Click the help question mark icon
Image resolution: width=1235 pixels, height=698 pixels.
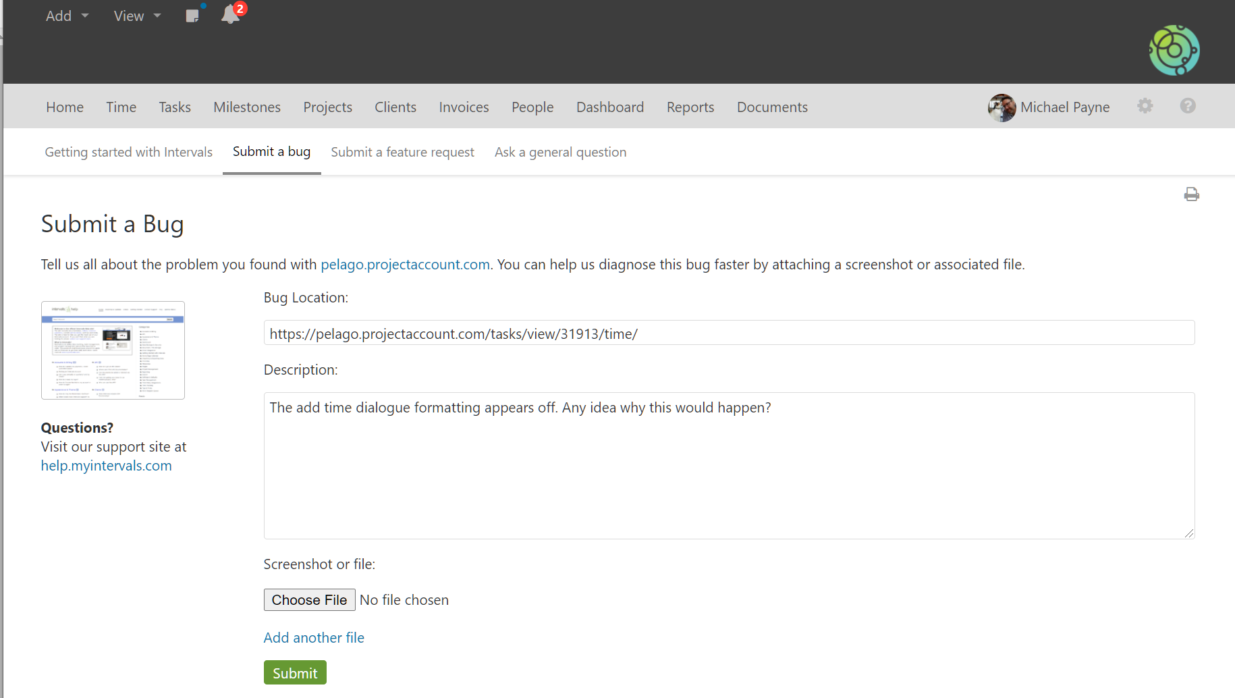(x=1188, y=106)
